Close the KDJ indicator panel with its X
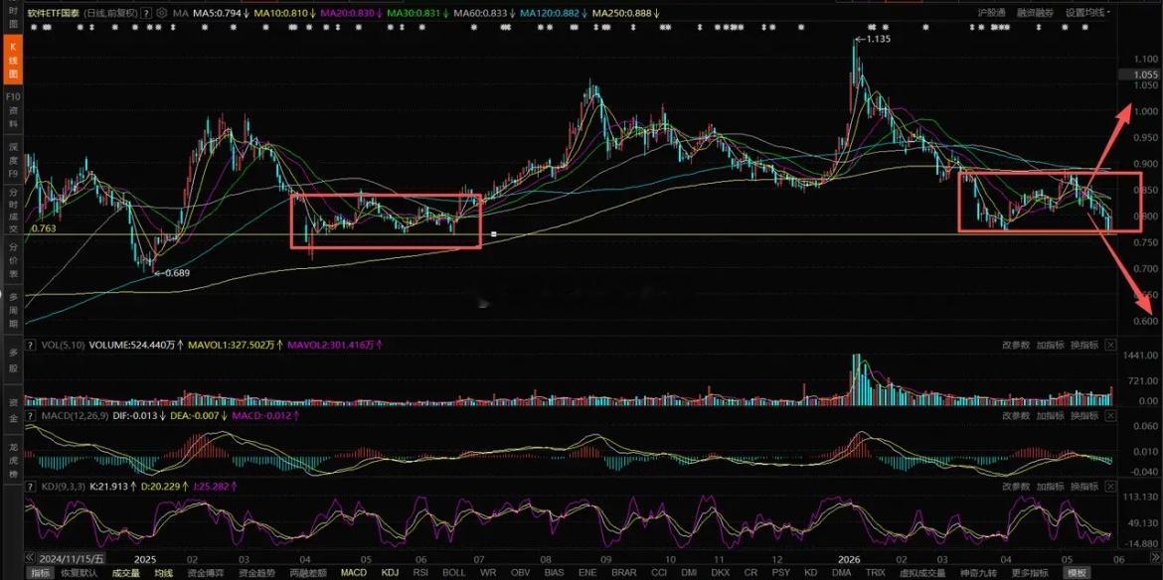 [1110, 487]
